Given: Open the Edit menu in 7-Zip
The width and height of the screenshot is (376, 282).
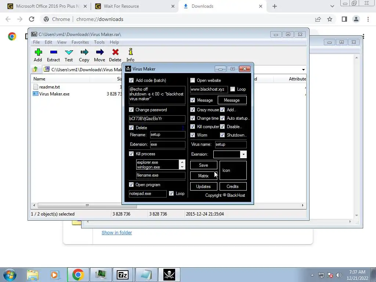Looking at the screenshot, I should (48, 42).
